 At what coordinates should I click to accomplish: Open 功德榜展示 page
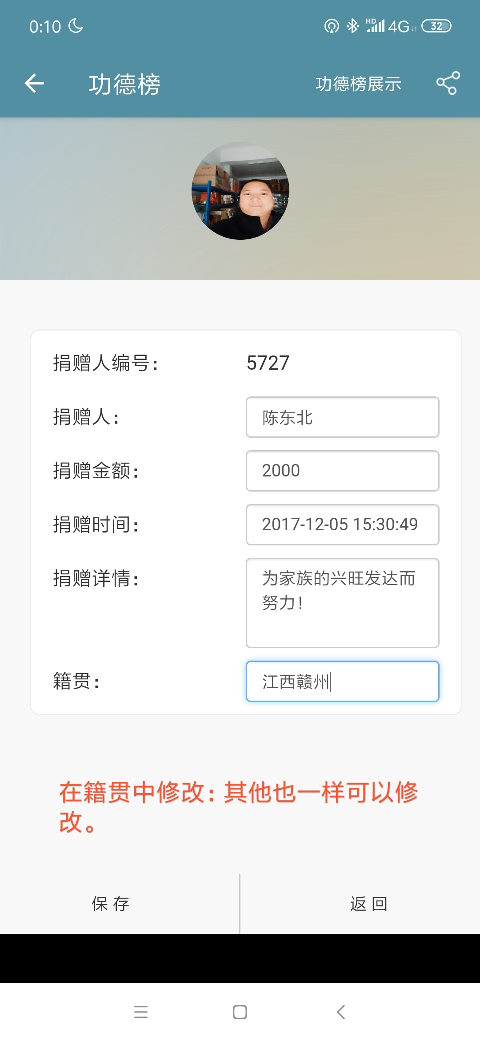[358, 84]
